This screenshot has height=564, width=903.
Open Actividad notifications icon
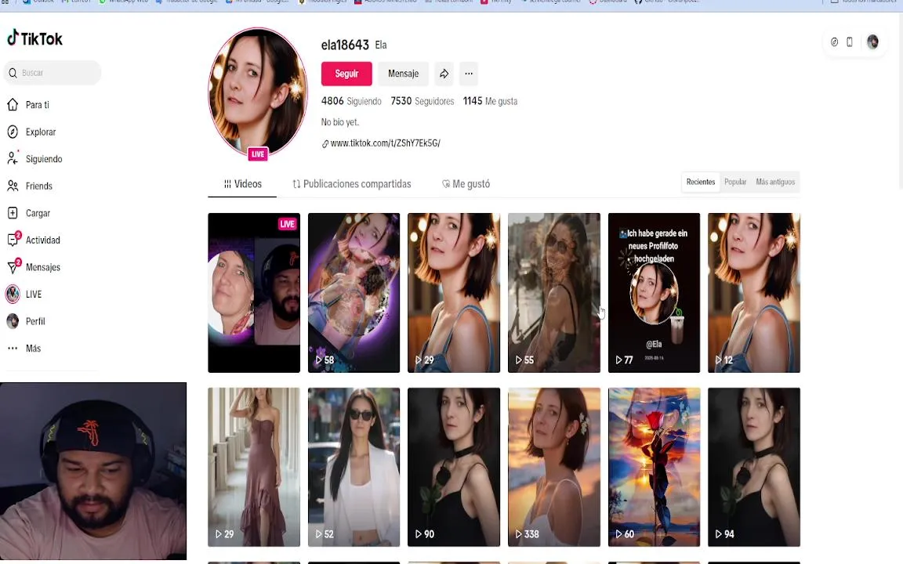[13, 240]
